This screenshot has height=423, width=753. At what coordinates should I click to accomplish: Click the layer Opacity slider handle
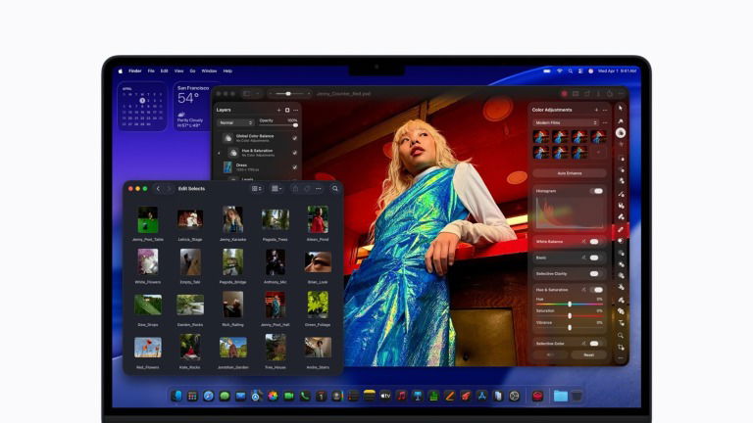295,125
